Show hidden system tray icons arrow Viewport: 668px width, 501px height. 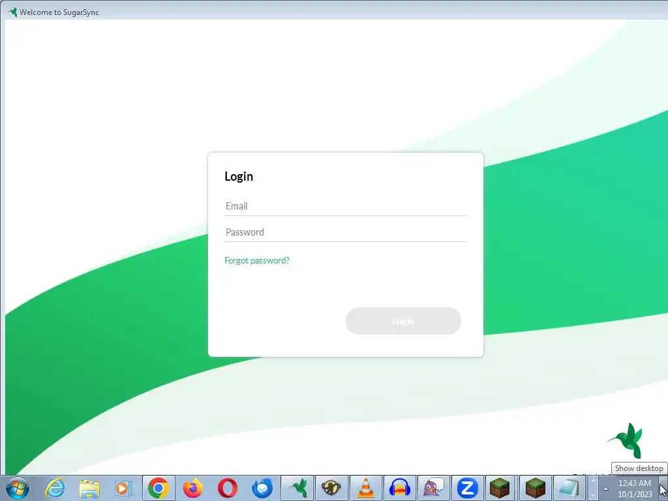point(605,489)
